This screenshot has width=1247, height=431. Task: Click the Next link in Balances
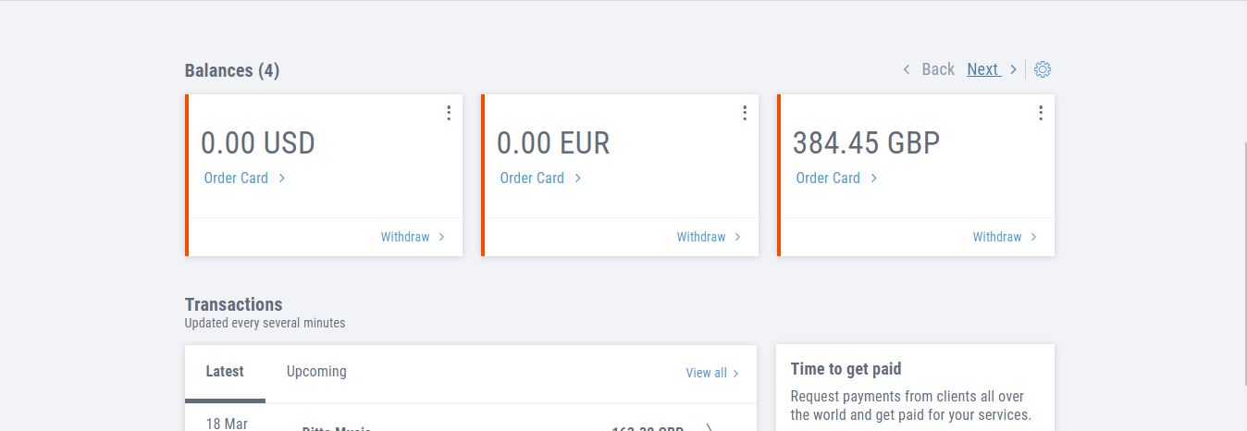pyautogui.click(x=982, y=69)
